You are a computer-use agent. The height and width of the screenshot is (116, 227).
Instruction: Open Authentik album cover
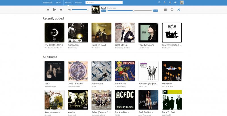point(172,71)
